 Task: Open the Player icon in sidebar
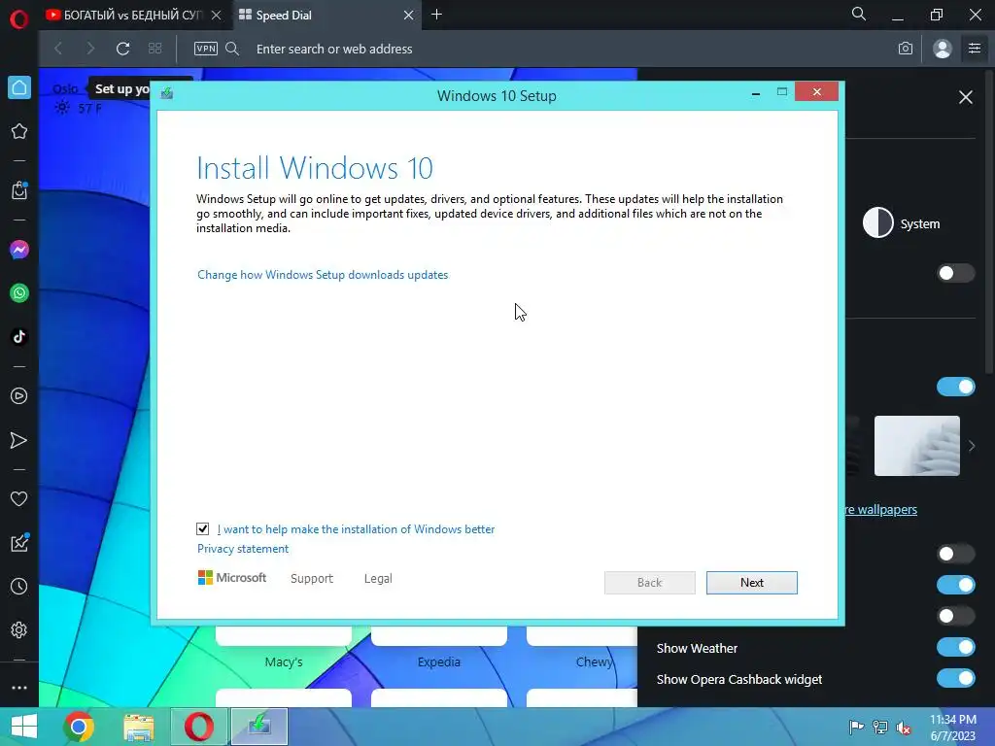19,396
